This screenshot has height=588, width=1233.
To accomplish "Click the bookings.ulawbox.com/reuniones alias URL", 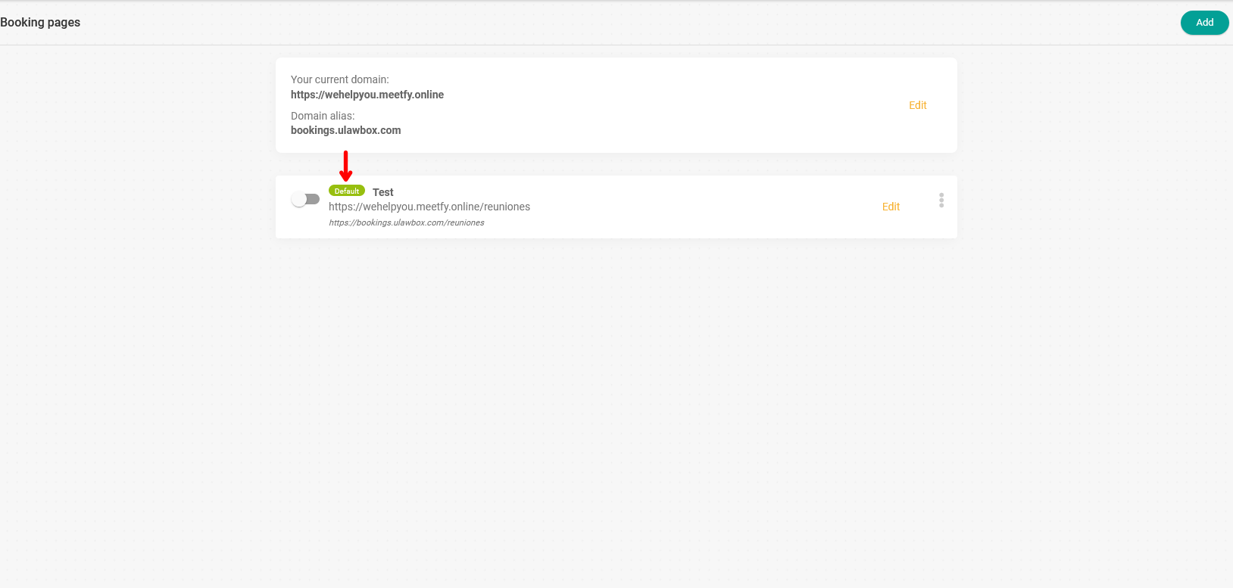I will click(x=407, y=222).
